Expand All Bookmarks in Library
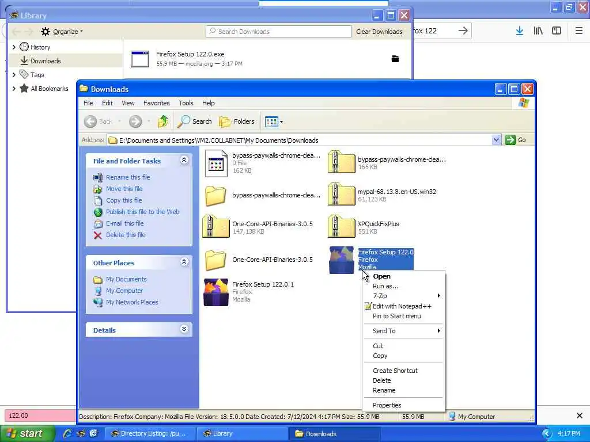The height and width of the screenshot is (442, 590). [x=14, y=89]
